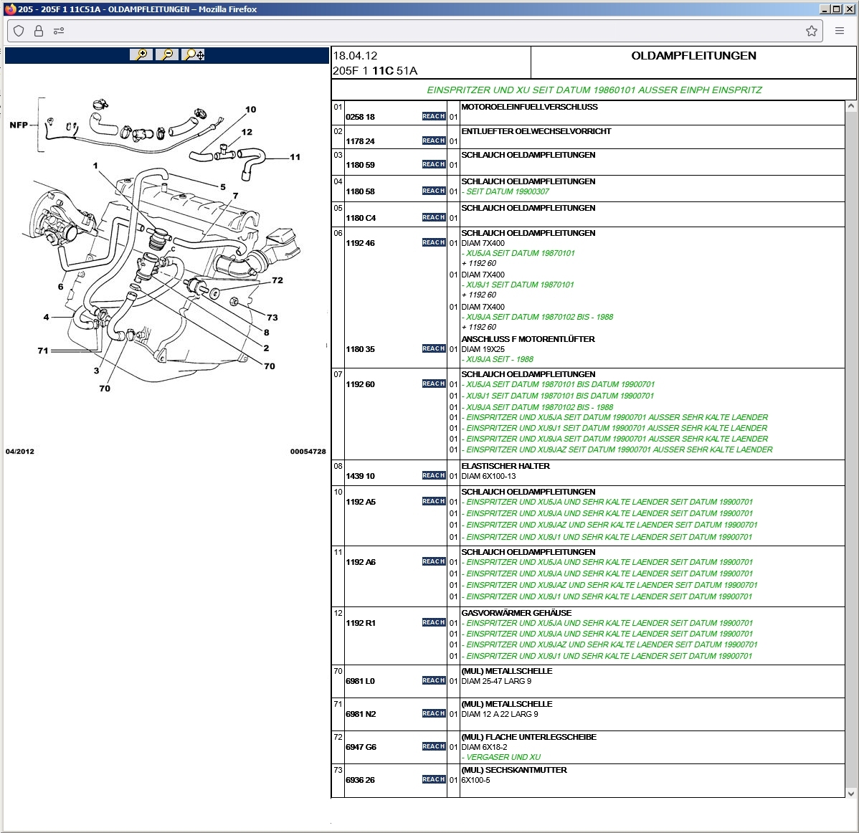The height and width of the screenshot is (833, 859).
Task: Click the zoom in magnifier icon
Action: coord(141,54)
